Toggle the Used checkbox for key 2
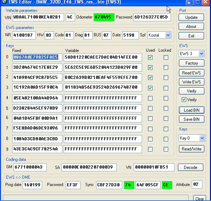 pyautogui.click(x=150, y=77)
